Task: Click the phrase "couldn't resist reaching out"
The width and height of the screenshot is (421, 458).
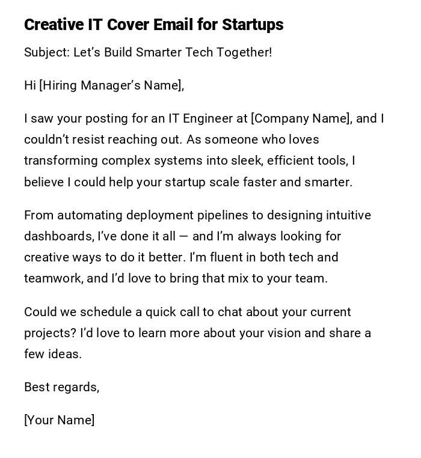Action: 102,139
